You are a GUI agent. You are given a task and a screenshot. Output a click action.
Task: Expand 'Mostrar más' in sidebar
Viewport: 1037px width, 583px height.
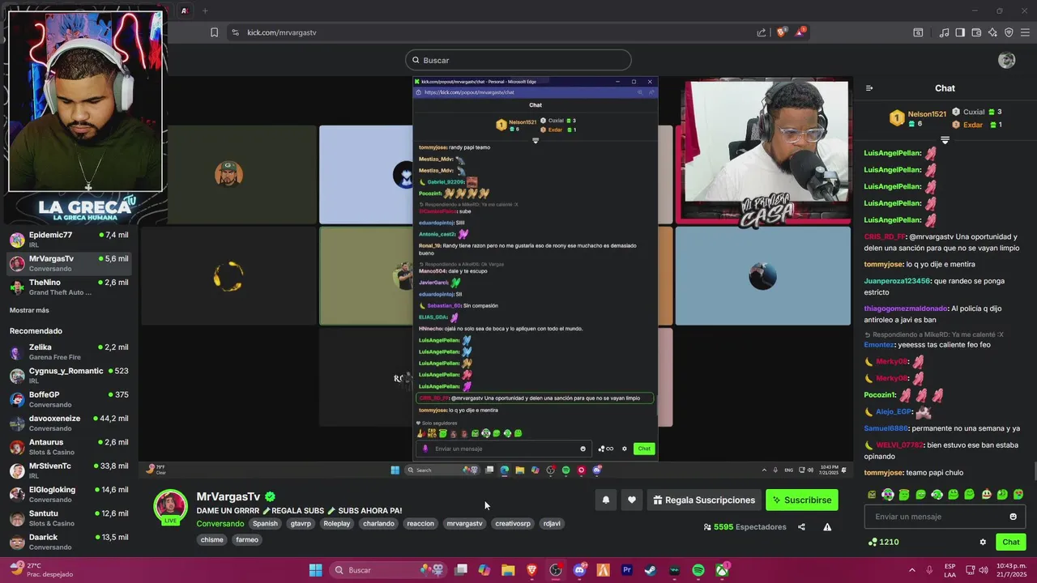29,310
